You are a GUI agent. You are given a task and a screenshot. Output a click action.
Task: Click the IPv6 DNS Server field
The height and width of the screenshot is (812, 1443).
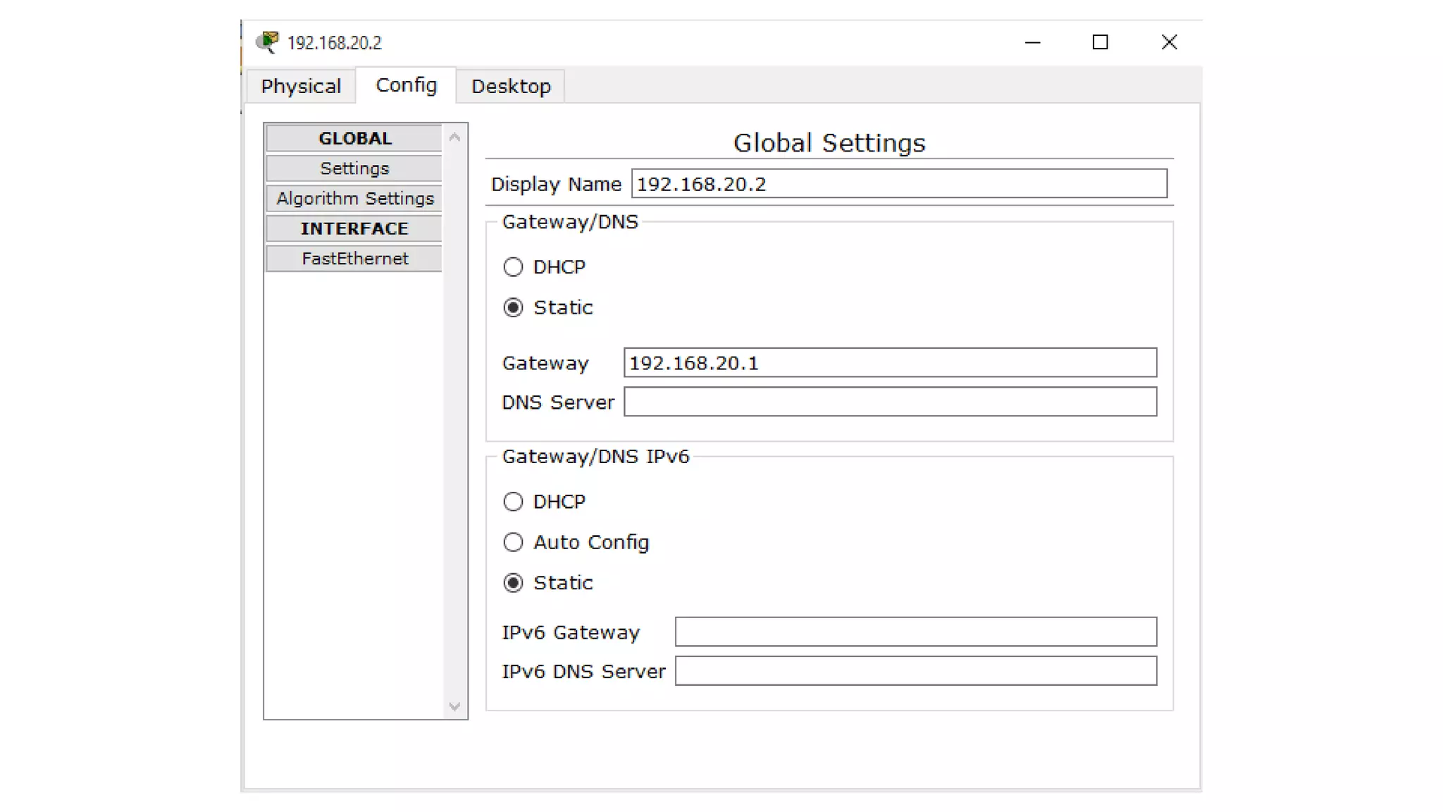pyautogui.click(x=916, y=671)
